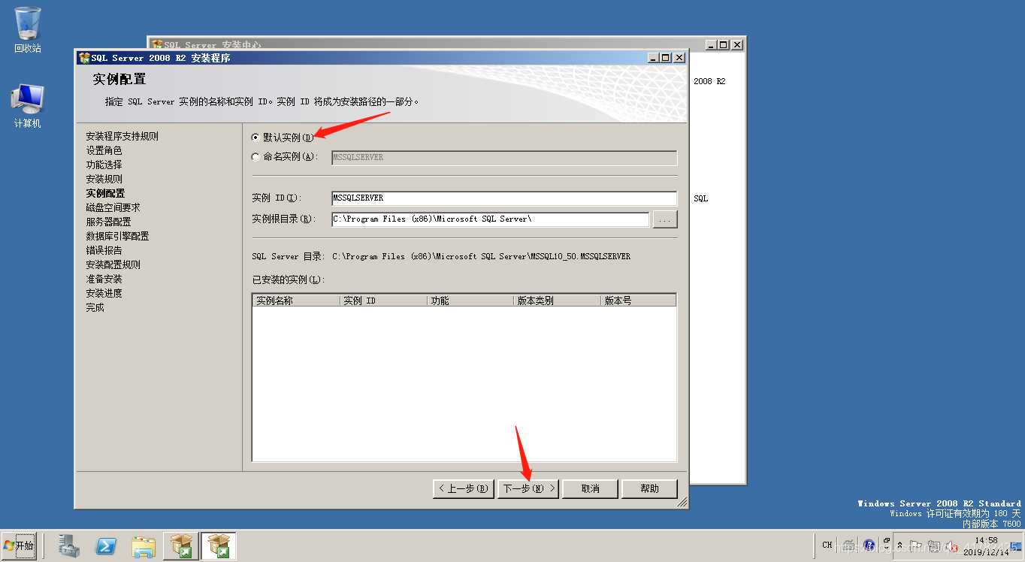Click the 功能 column header

pyautogui.click(x=470, y=301)
